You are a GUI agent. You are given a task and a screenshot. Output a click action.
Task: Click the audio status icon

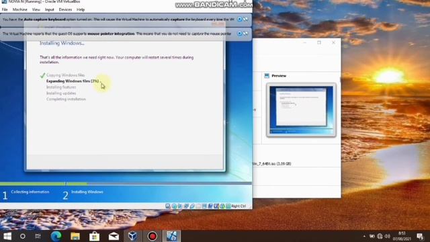[180, 206]
